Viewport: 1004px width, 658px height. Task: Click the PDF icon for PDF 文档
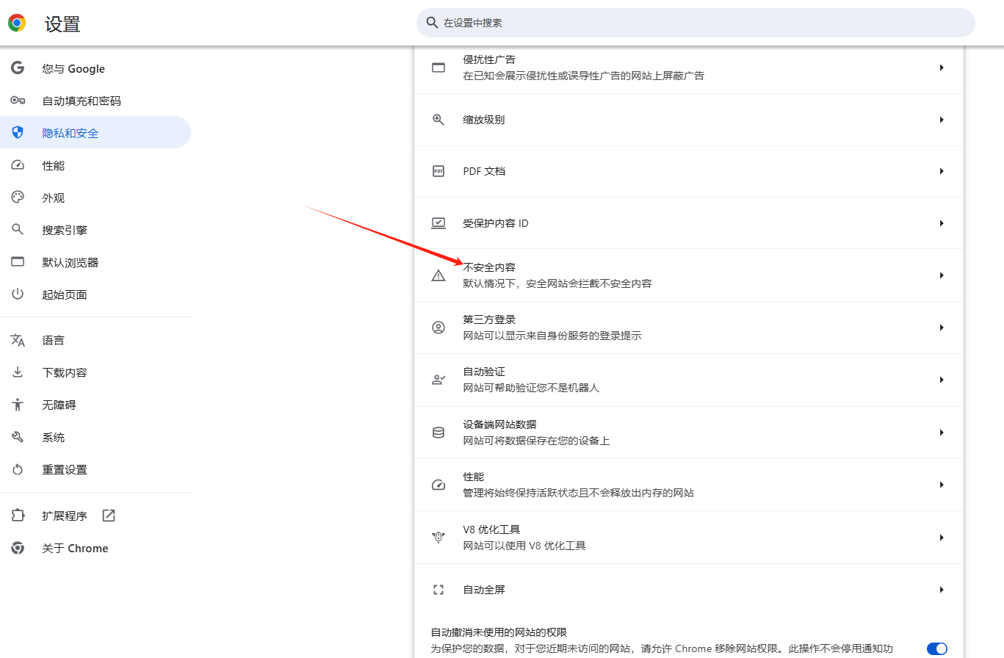pyautogui.click(x=438, y=171)
